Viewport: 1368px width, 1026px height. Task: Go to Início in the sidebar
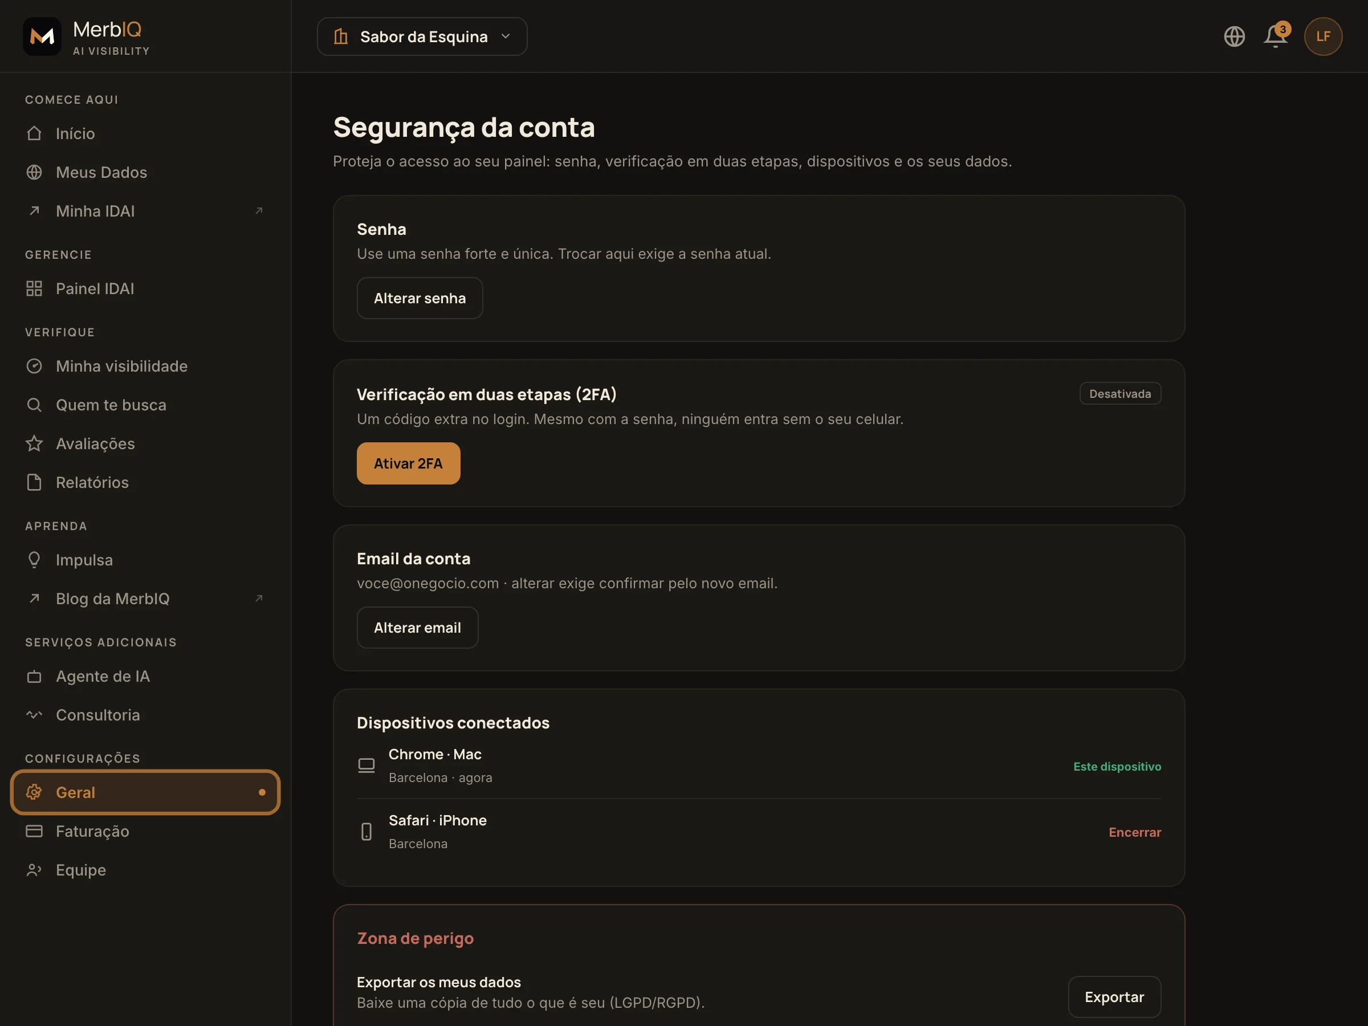(x=145, y=133)
